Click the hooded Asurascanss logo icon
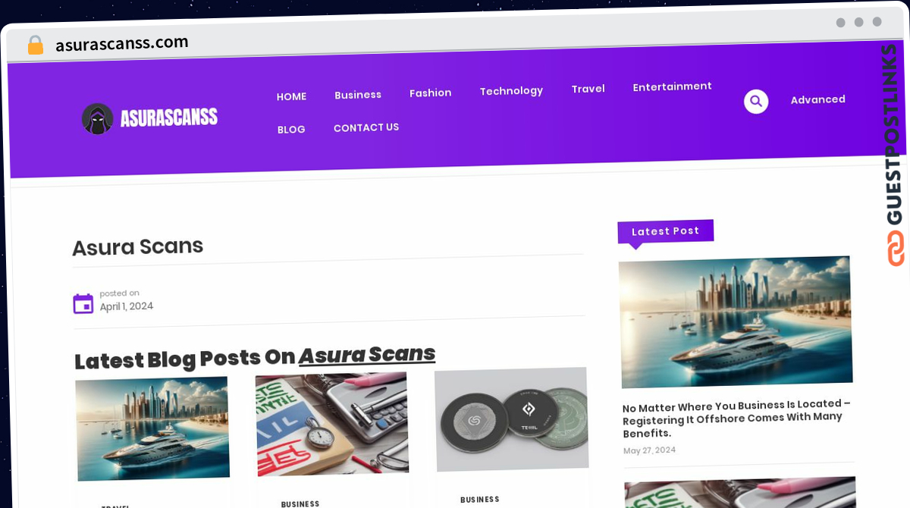910x508 pixels. (98, 119)
